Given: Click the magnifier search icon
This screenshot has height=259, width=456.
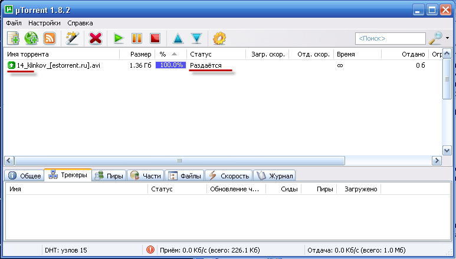Looking at the screenshot, I should click(x=435, y=38).
